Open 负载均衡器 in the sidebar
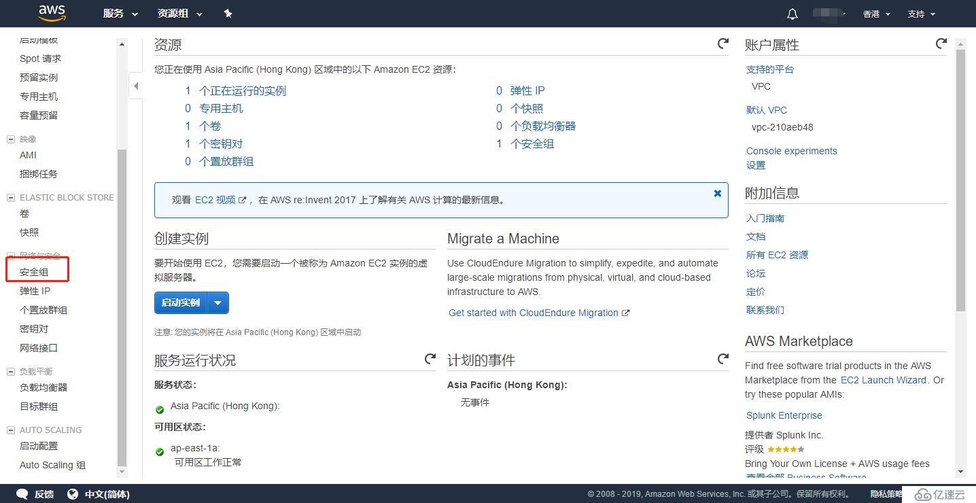Screen dimensions: 976x503 (x=43, y=387)
